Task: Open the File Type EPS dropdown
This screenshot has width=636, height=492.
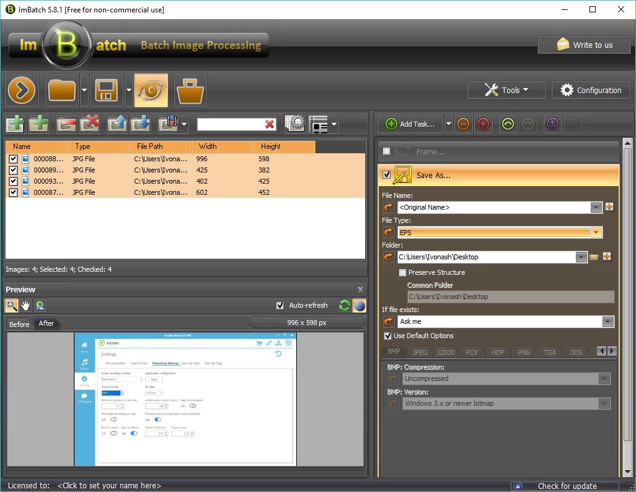Action: tap(596, 233)
